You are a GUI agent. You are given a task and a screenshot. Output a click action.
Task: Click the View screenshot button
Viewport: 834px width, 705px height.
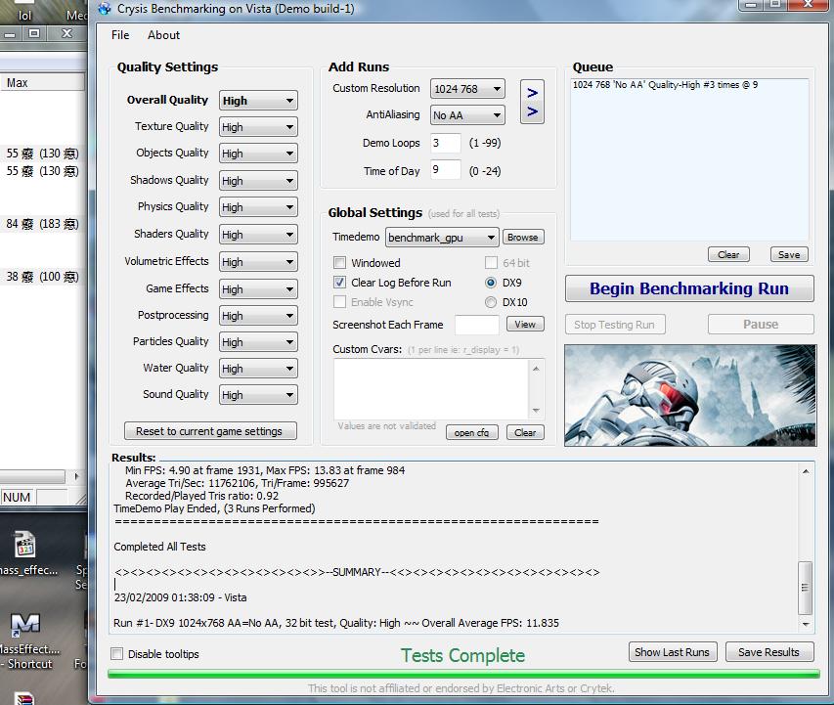click(525, 324)
